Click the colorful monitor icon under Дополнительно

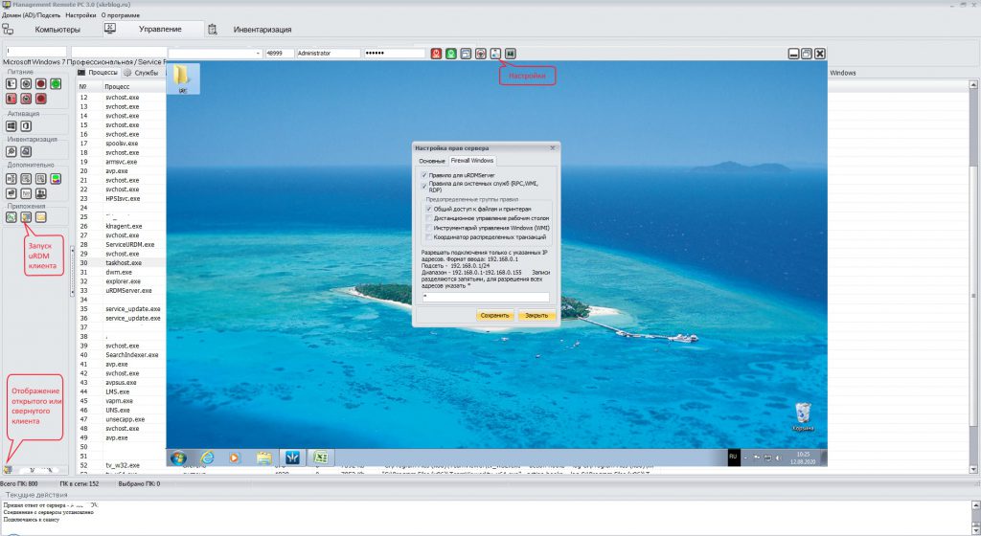pyautogui.click(x=56, y=179)
